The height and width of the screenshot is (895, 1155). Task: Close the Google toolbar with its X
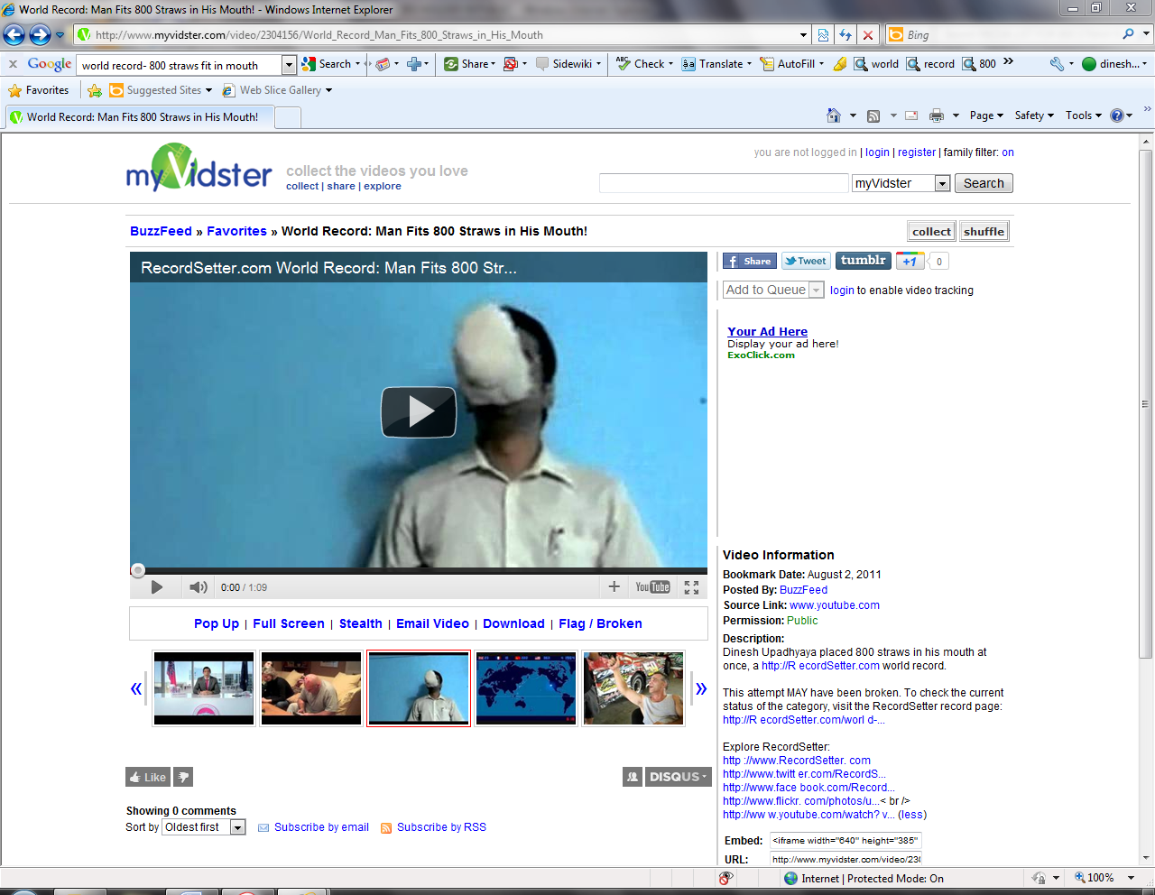pyautogui.click(x=13, y=64)
